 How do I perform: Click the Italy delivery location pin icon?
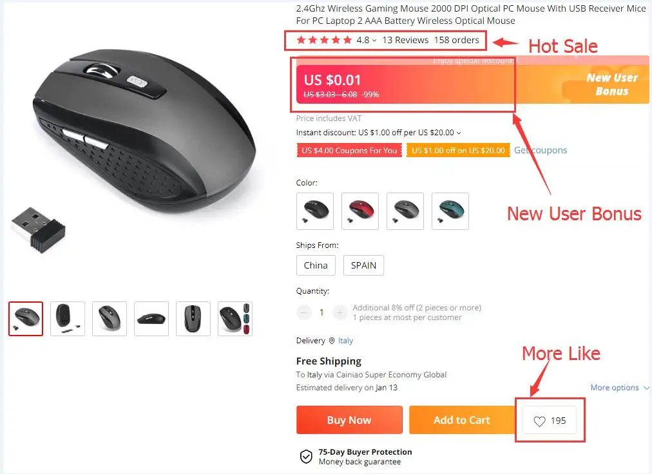click(332, 341)
